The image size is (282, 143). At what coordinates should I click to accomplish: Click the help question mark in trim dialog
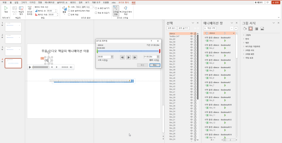click(x=151, y=41)
